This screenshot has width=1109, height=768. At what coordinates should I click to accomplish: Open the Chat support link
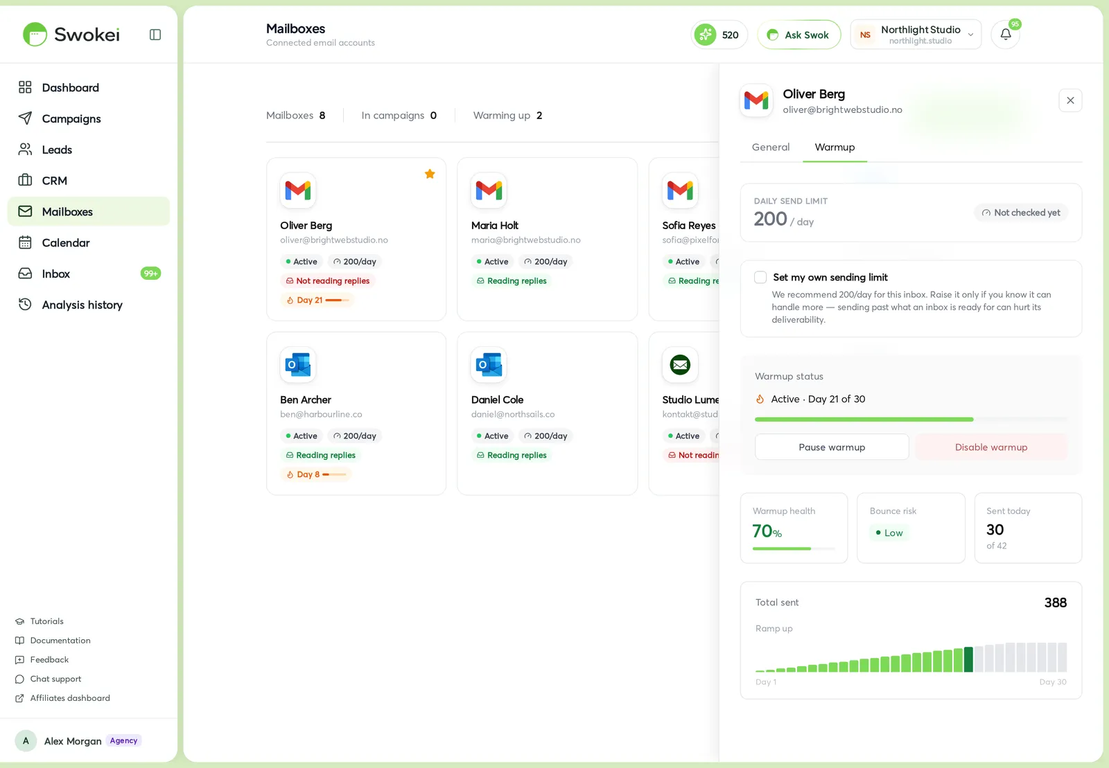pos(48,679)
